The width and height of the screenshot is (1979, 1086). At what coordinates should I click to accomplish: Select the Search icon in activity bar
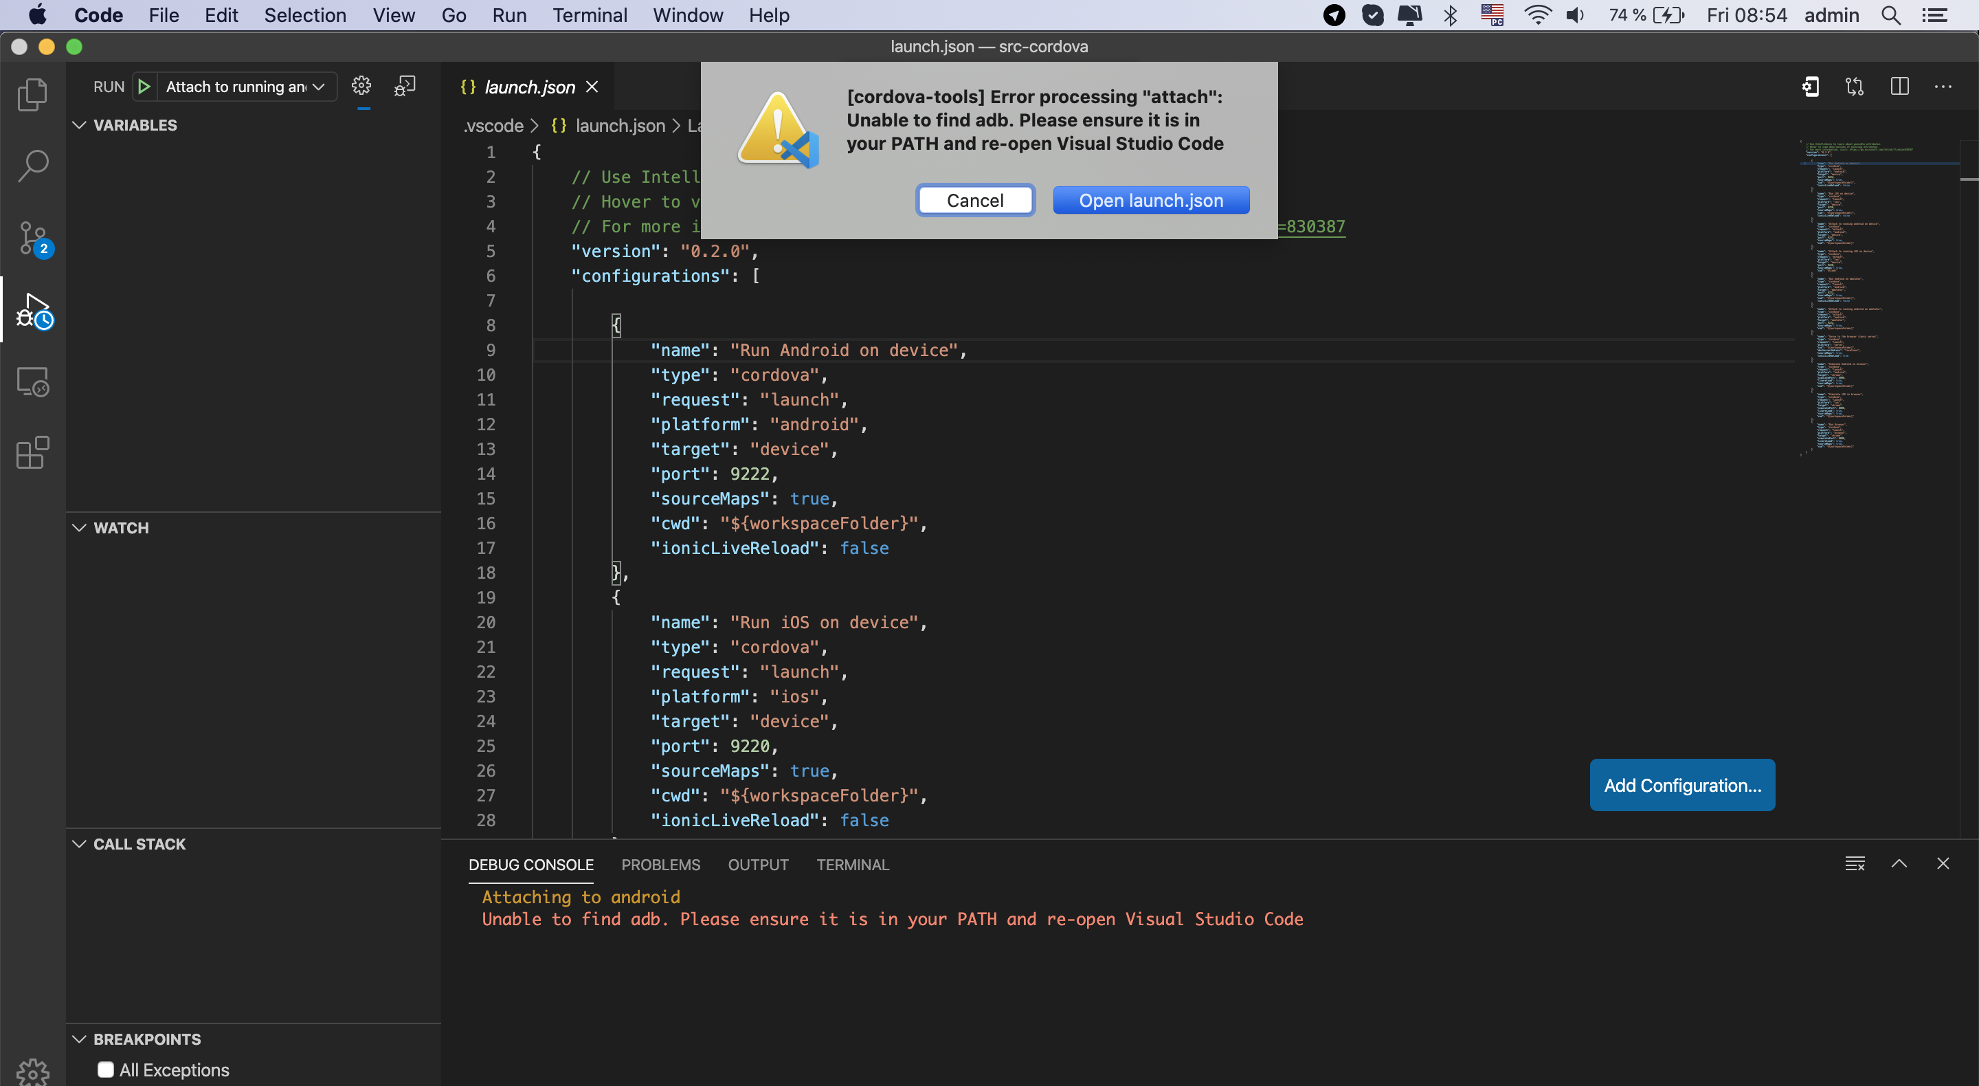point(33,164)
